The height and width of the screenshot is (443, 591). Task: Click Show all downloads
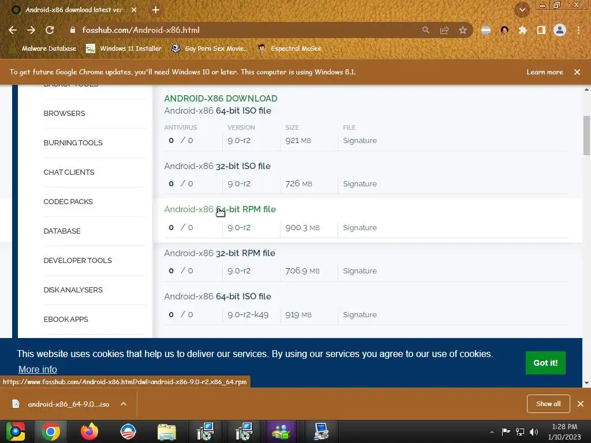pyautogui.click(x=548, y=404)
